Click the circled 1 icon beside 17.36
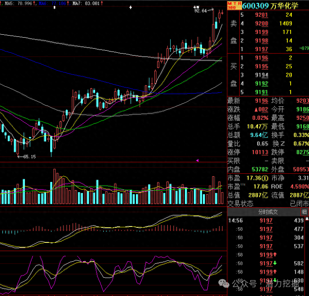 265,178
